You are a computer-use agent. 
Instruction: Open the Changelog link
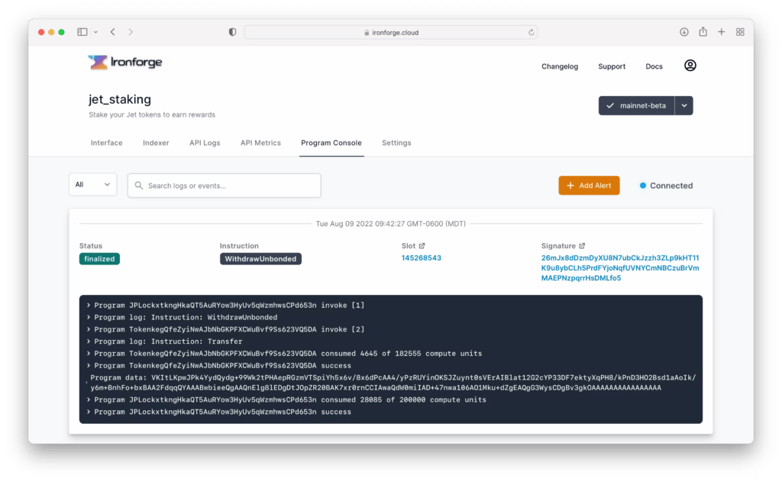(x=560, y=66)
